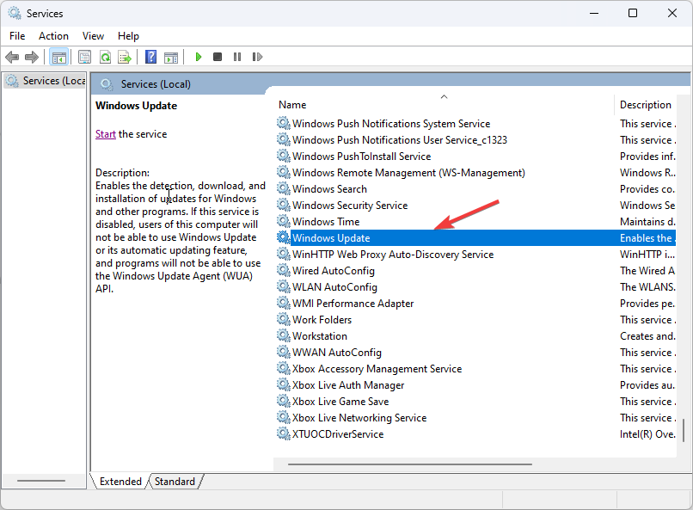Select Windows Push Notifications User Service_c1323
The image size is (693, 510).
[475, 140]
